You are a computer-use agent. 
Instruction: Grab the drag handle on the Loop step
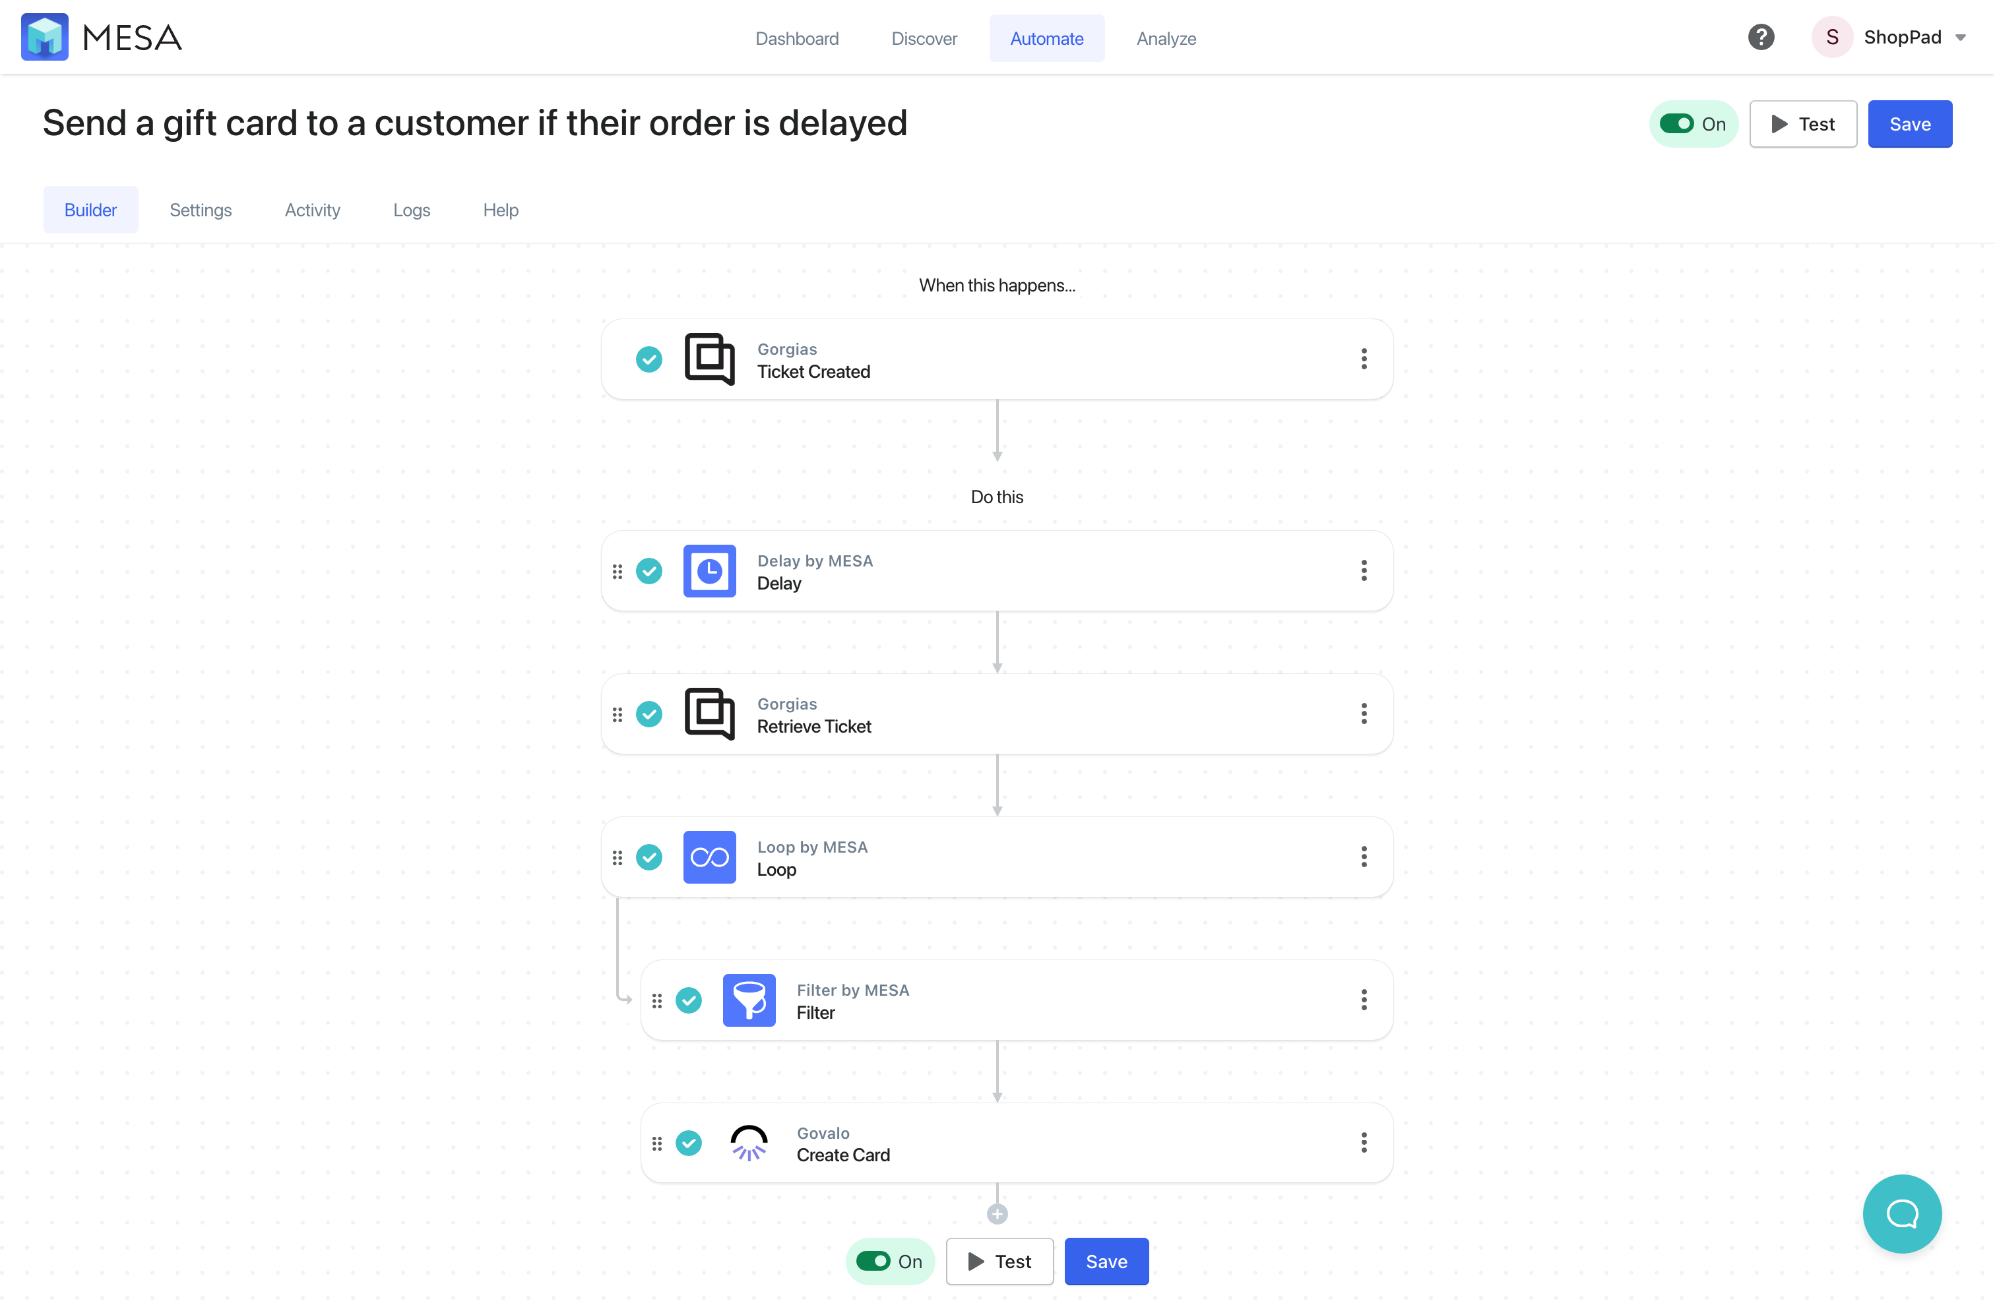point(617,857)
